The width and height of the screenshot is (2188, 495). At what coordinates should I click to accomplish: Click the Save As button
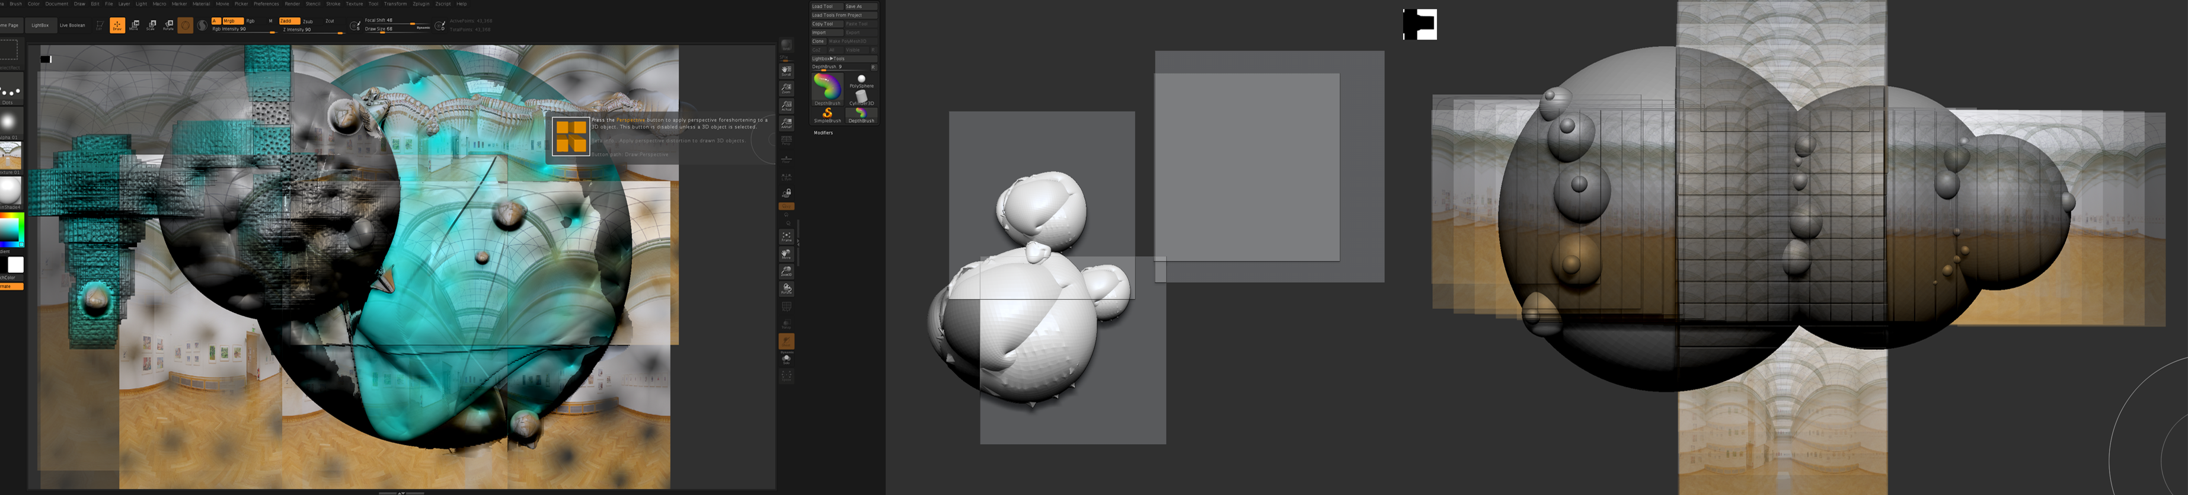861,6
